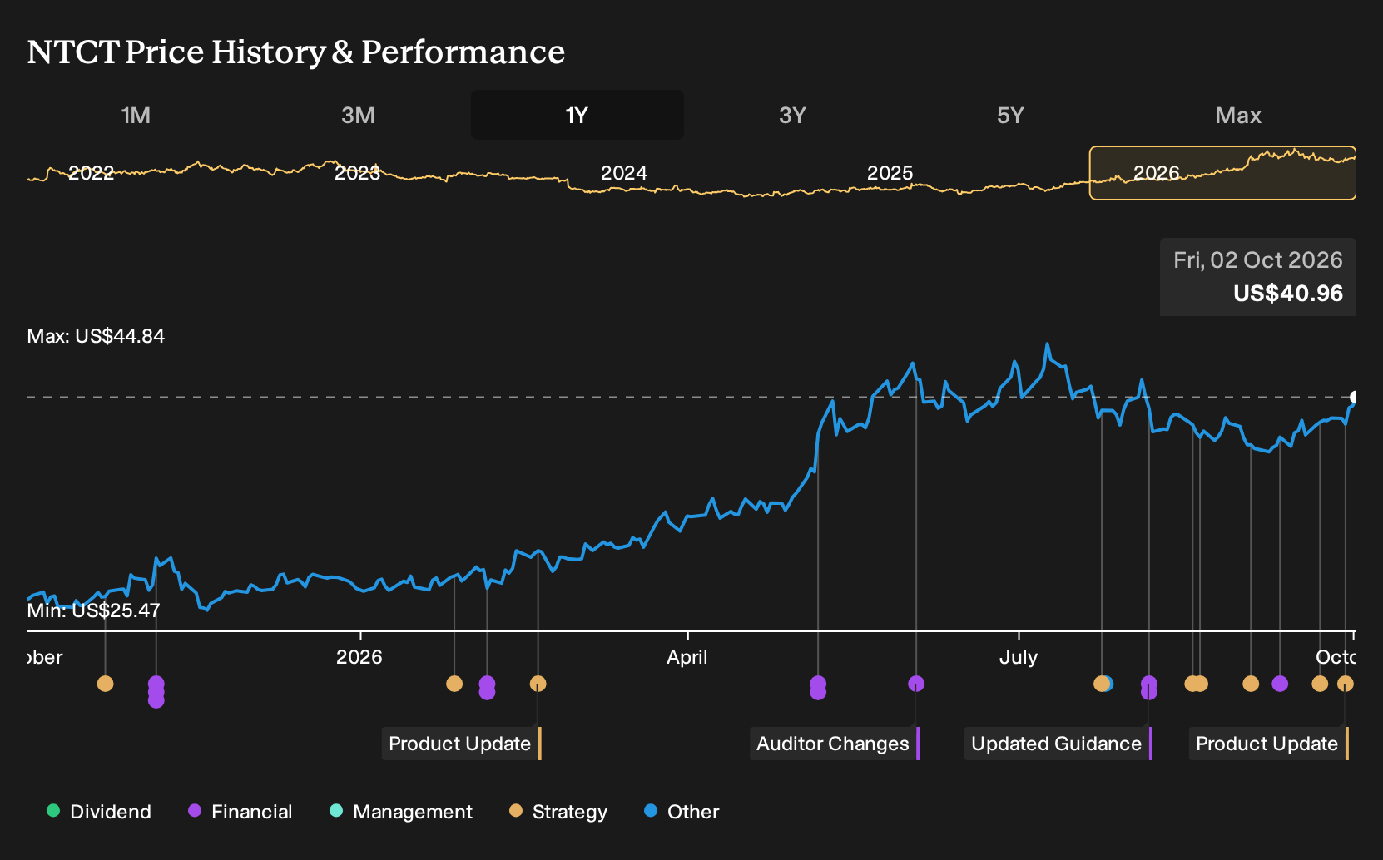Click the 'Min: US$25.47' label
This screenshot has width=1383, height=860.
coord(93,610)
